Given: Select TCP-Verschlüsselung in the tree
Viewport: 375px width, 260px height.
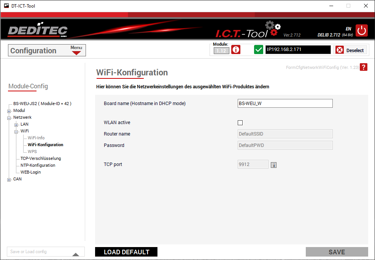Looking at the screenshot, I should (x=40, y=158).
